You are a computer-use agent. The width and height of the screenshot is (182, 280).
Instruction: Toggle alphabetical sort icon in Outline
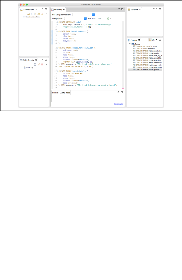tap(153, 40)
